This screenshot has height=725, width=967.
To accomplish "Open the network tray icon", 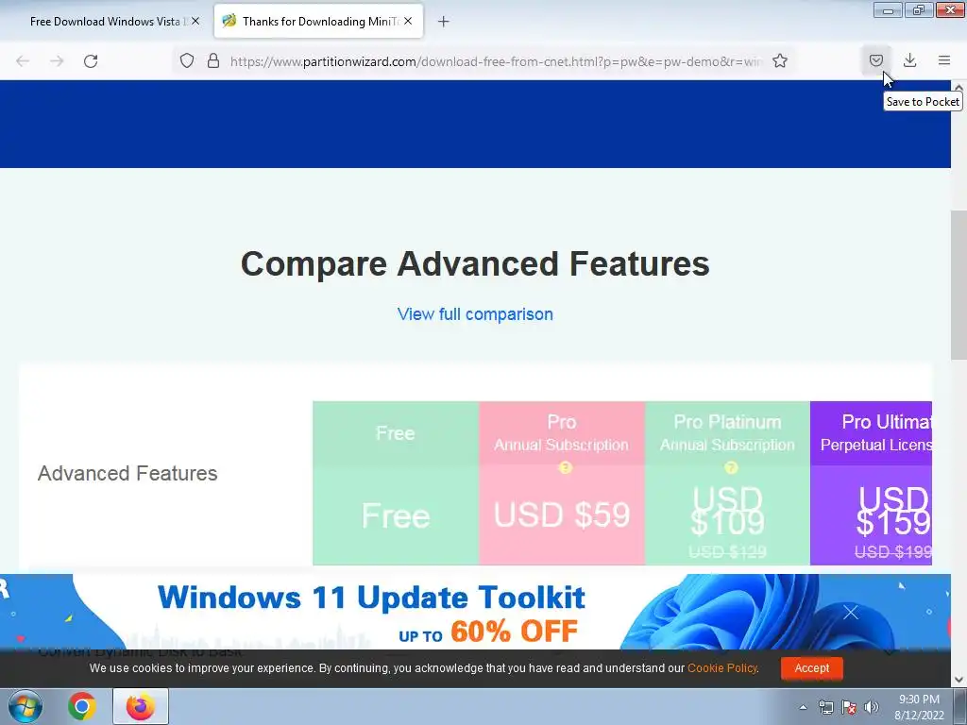I will tap(825, 707).
